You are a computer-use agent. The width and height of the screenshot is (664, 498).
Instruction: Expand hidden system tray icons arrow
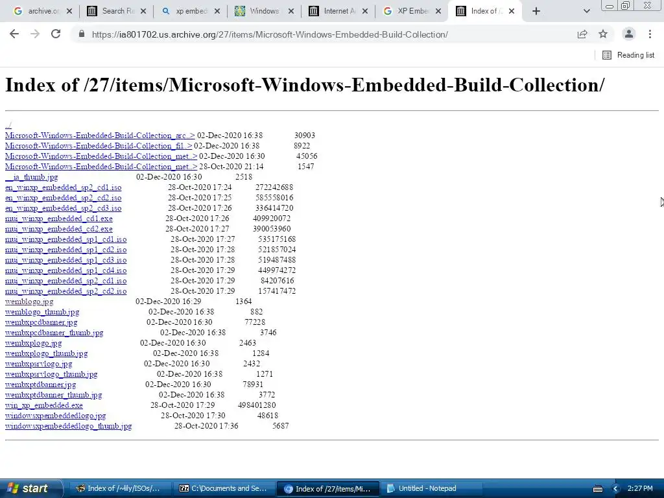click(x=615, y=489)
